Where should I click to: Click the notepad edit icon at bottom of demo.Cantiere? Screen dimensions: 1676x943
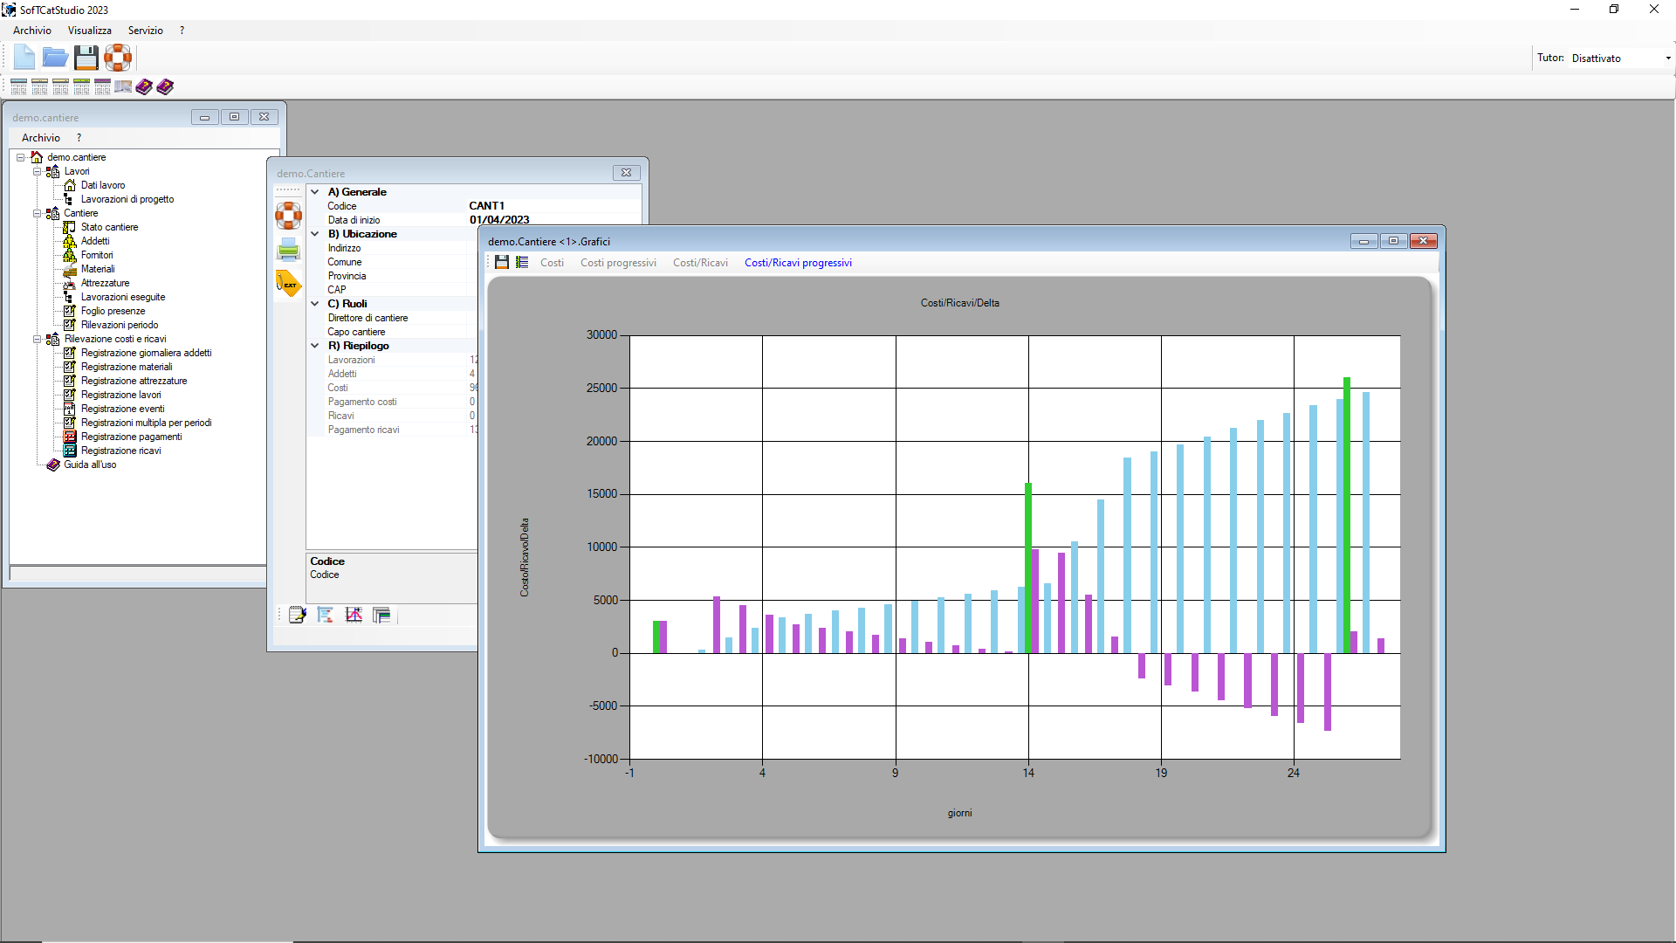tap(298, 615)
